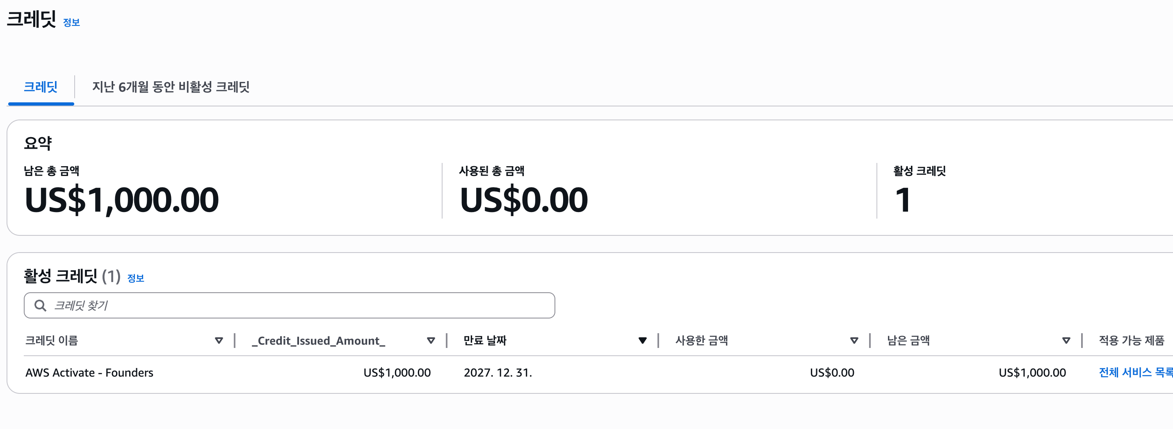
Task: Click the 크레딧 이름 column header
Action: 52,341
